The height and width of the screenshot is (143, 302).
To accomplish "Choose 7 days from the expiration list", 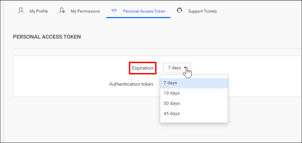I will [x=194, y=83].
